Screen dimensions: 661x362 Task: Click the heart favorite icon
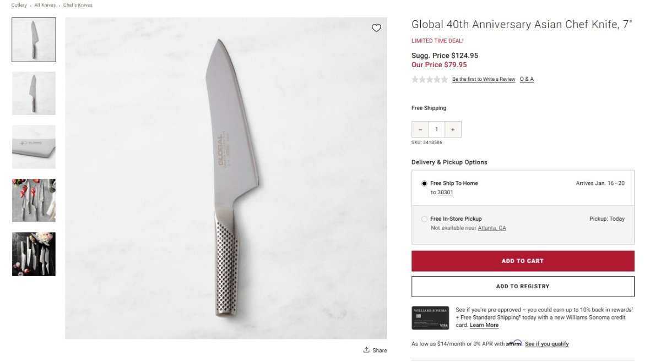(x=376, y=28)
